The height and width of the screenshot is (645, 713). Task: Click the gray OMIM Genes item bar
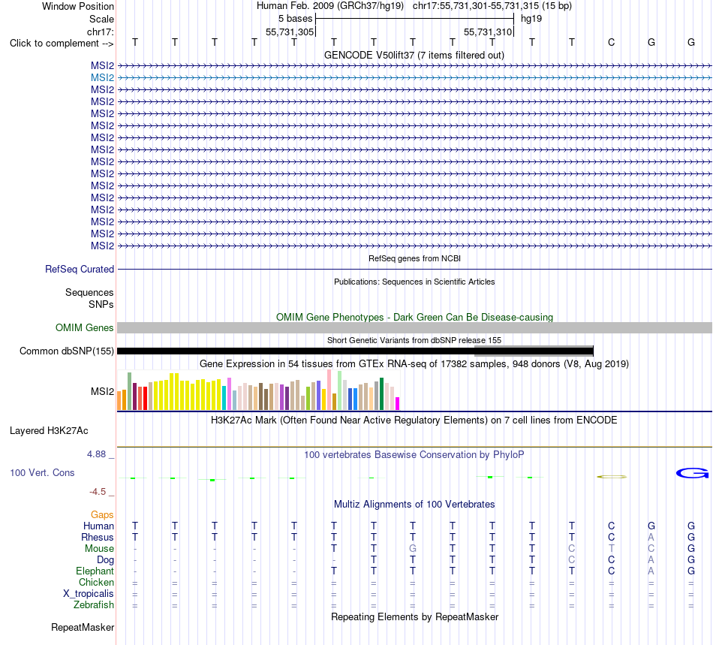[x=414, y=327]
